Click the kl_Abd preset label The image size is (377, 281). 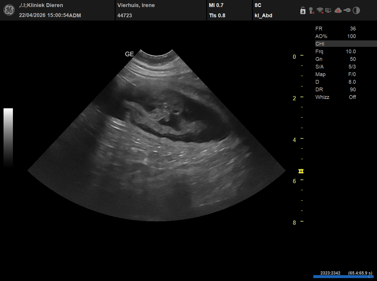click(263, 16)
